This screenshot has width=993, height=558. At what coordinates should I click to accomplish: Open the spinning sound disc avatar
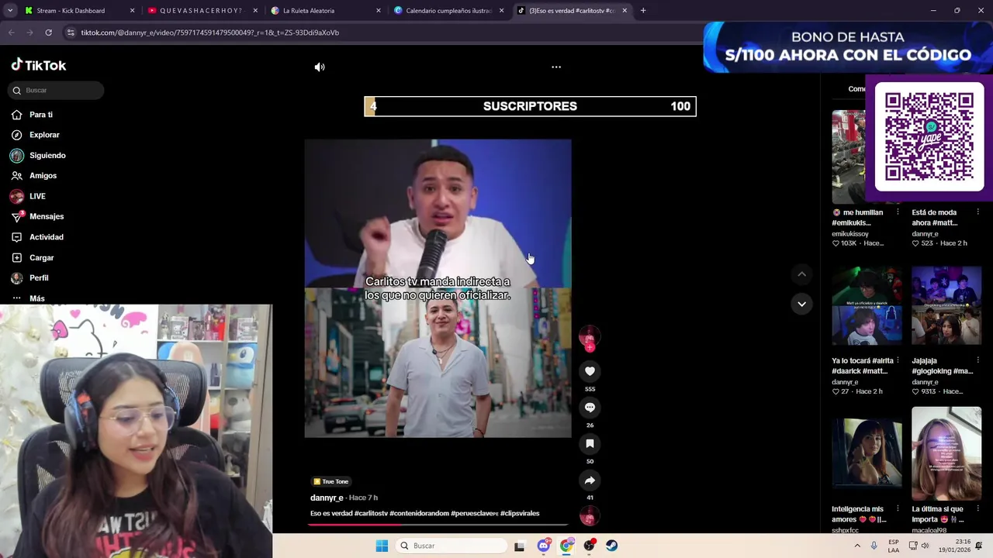click(590, 515)
